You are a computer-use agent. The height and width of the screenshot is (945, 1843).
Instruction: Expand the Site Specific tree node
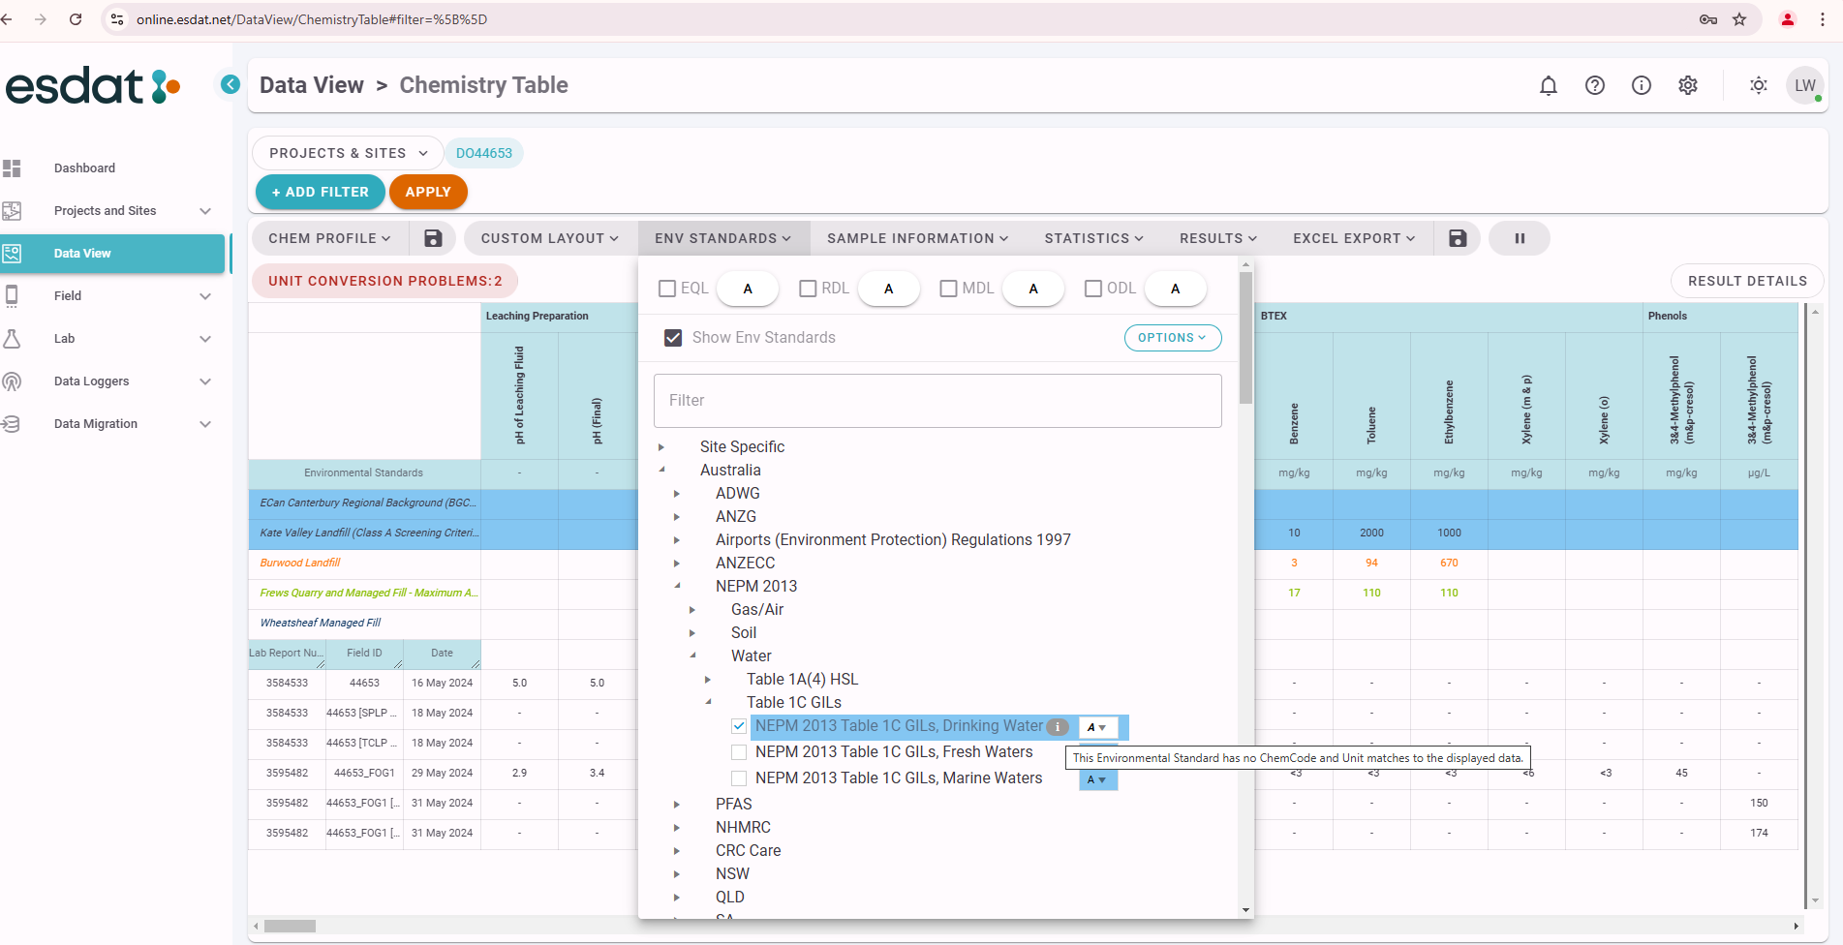661,447
